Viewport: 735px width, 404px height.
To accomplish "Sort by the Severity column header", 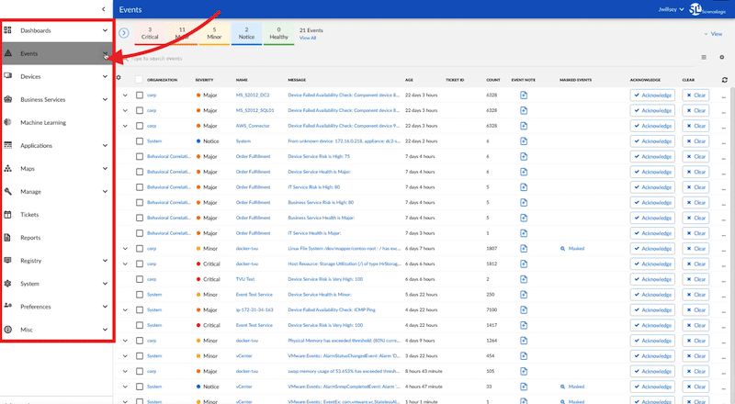I will [x=204, y=80].
